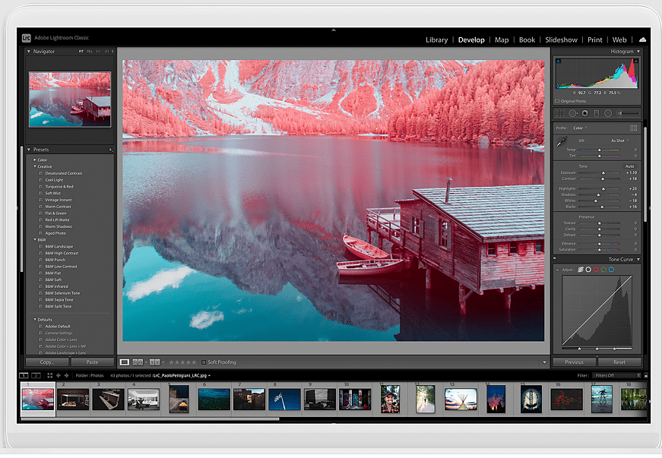Viewport: 662px width, 458px height.
Task: Open the Web module
Action: [x=619, y=39]
